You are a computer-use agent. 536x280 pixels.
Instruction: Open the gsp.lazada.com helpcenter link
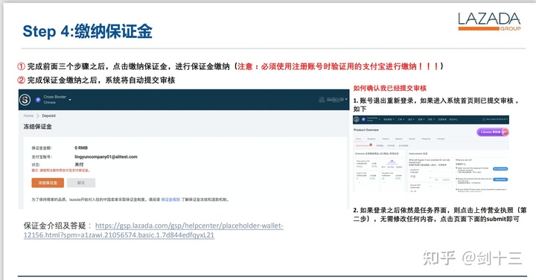click(153, 230)
